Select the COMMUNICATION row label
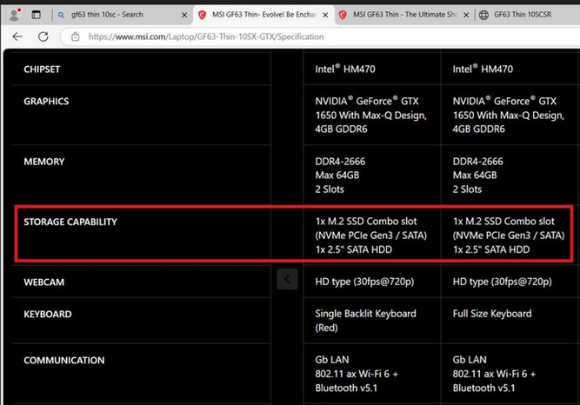The width and height of the screenshot is (580, 405). point(64,361)
